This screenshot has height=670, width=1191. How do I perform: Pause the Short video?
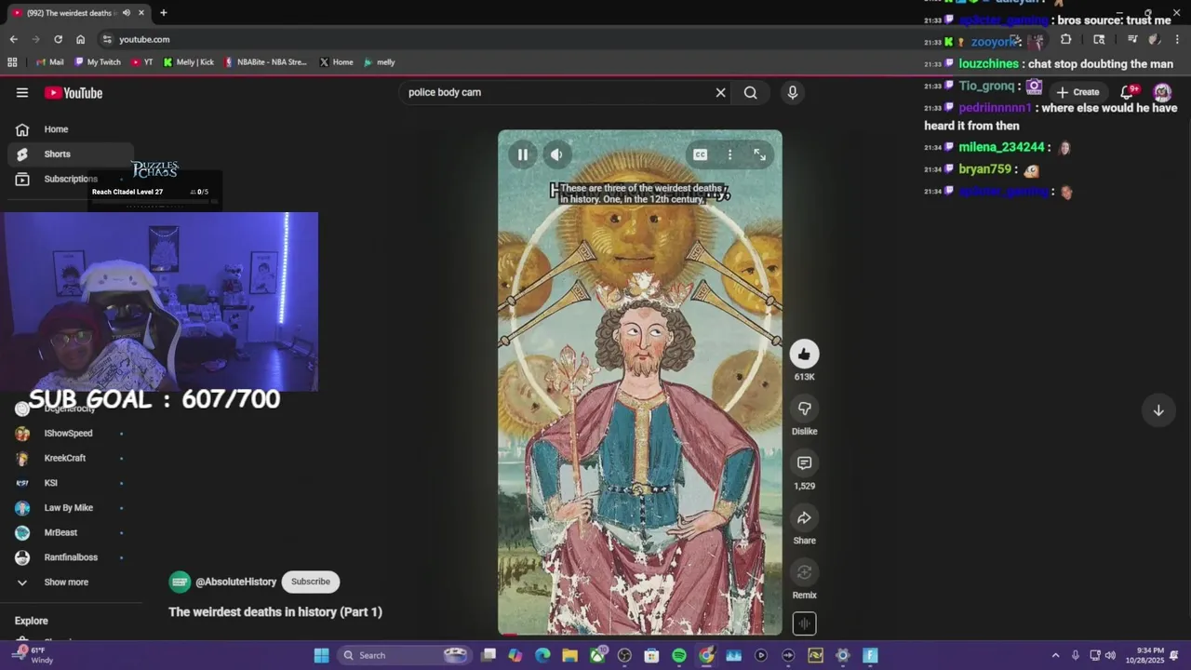click(x=523, y=155)
